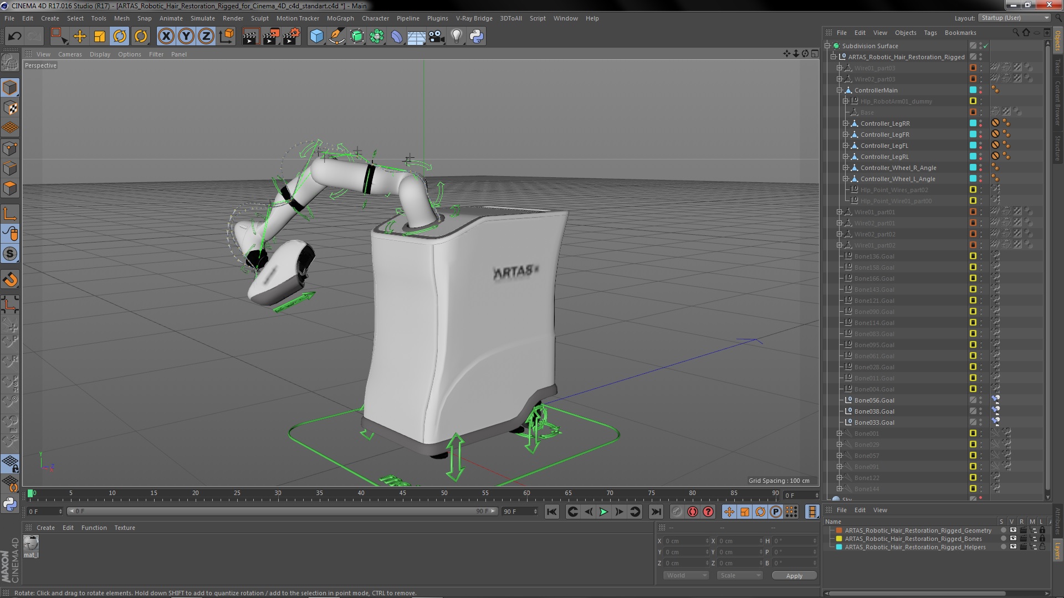The width and height of the screenshot is (1064, 598).
Task: Toggle Z axis lock
Action: (206, 37)
